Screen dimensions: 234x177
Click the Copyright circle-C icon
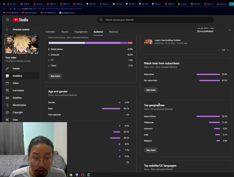click(x=7, y=112)
